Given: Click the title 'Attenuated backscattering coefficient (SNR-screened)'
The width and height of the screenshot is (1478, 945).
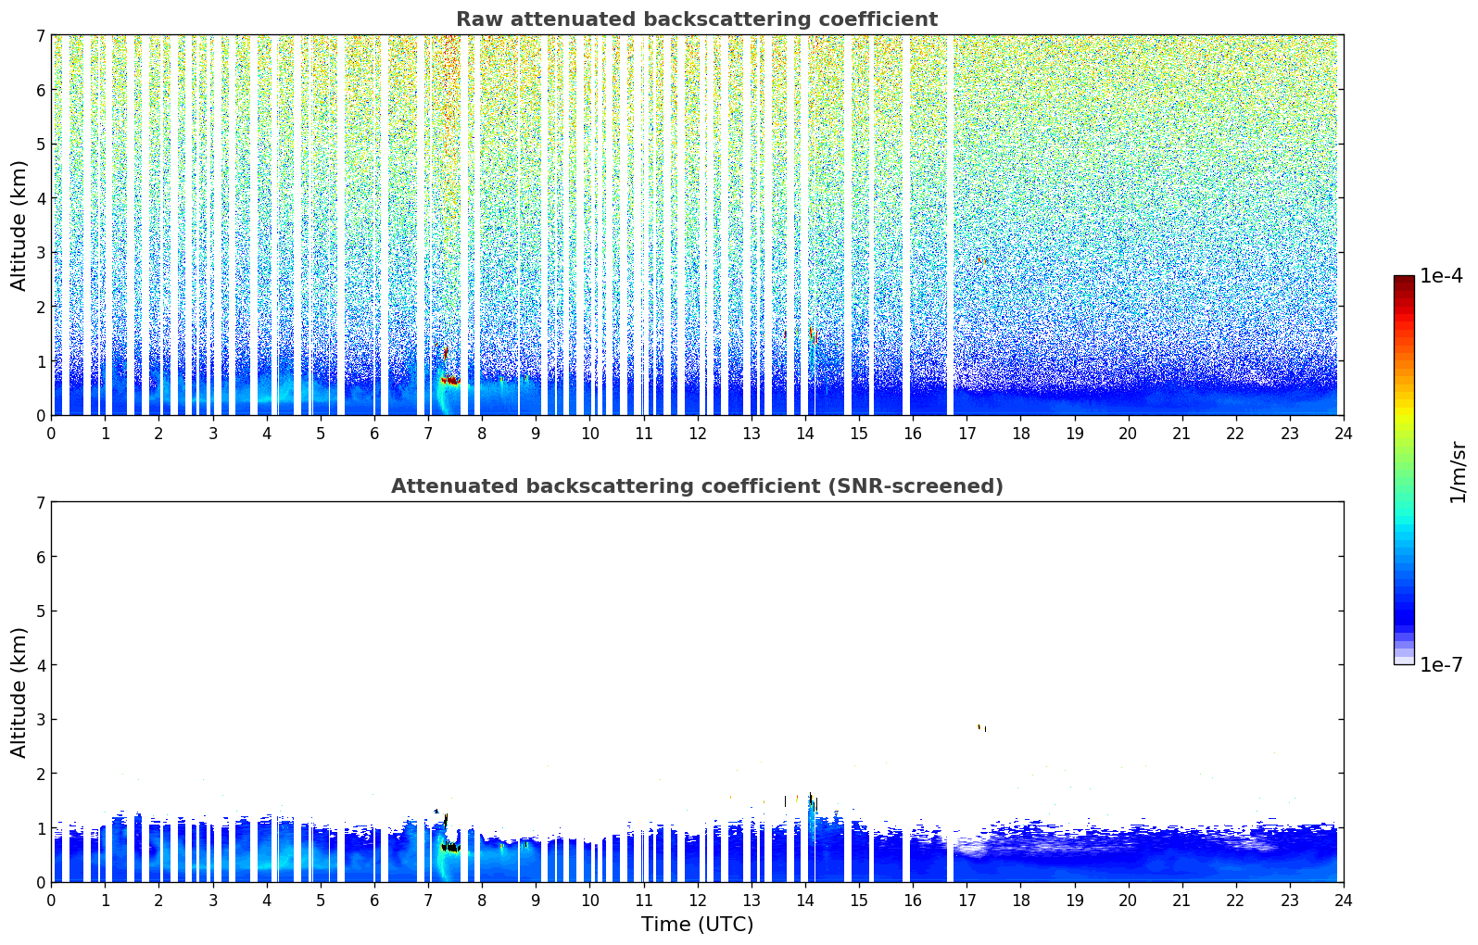Looking at the screenshot, I should tap(697, 486).
